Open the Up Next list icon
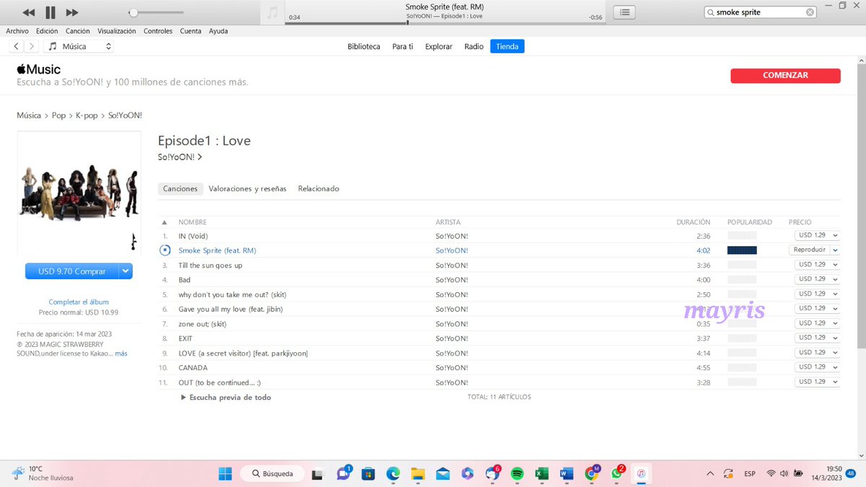This screenshot has height=487, width=866. coord(625,12)
